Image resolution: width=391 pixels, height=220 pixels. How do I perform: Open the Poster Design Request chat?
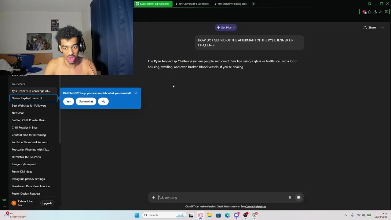click(33, 193)
